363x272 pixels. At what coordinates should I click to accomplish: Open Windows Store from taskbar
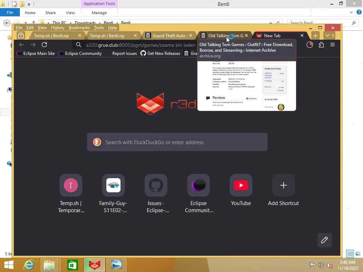(72, 265)
